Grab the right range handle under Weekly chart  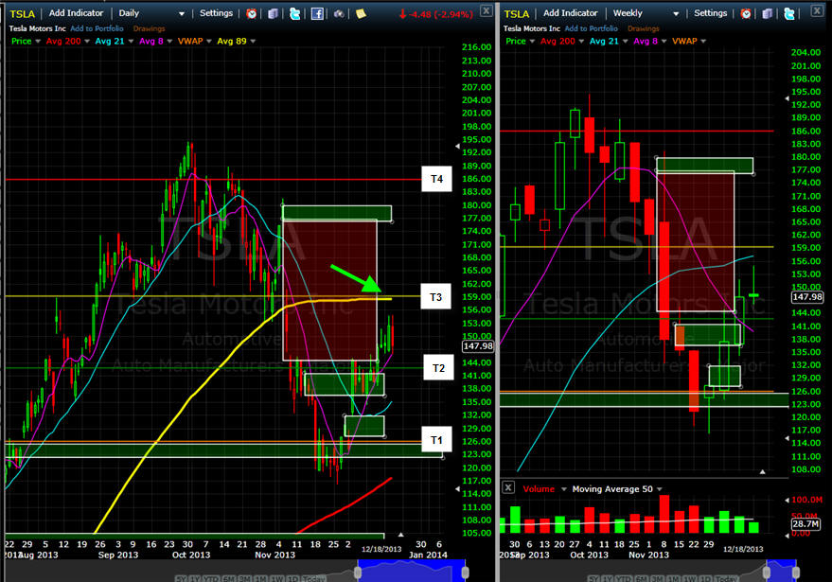pos(796,572)
